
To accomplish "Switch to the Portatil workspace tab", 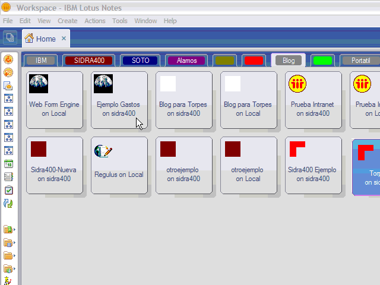I will point(360,61).
